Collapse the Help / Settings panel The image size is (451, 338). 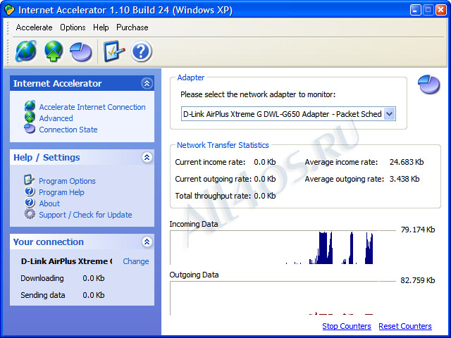147,157
